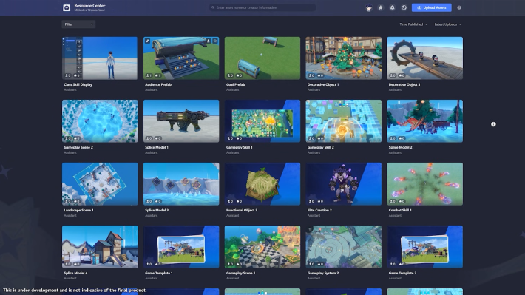Click download count on Gameplay Skill 1
The height and width of the screenshot is (295, 525).
pyautogui.click(x=230, y=138)
